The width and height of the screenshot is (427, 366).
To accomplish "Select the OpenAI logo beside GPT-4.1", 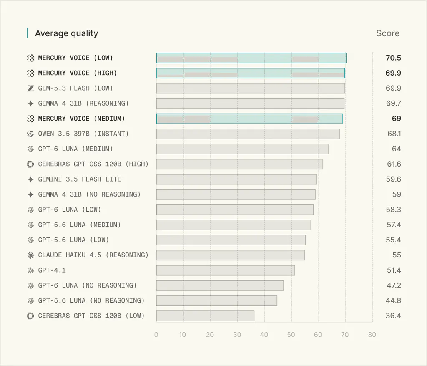I will [x=30, y=270].
